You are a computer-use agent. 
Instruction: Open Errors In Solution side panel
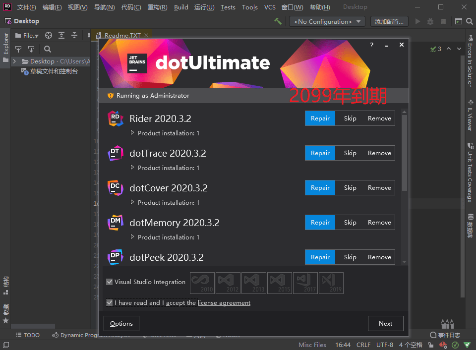click(470, 61)
